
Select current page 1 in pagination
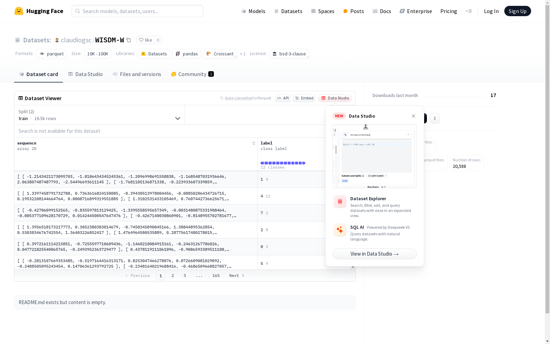[x=161, y=276]
